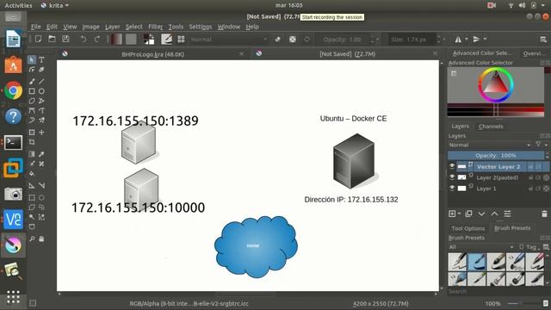Toggle eraser mode in the toolbar
Viewport: 551px width, 310px height.
tap(277, 39)
